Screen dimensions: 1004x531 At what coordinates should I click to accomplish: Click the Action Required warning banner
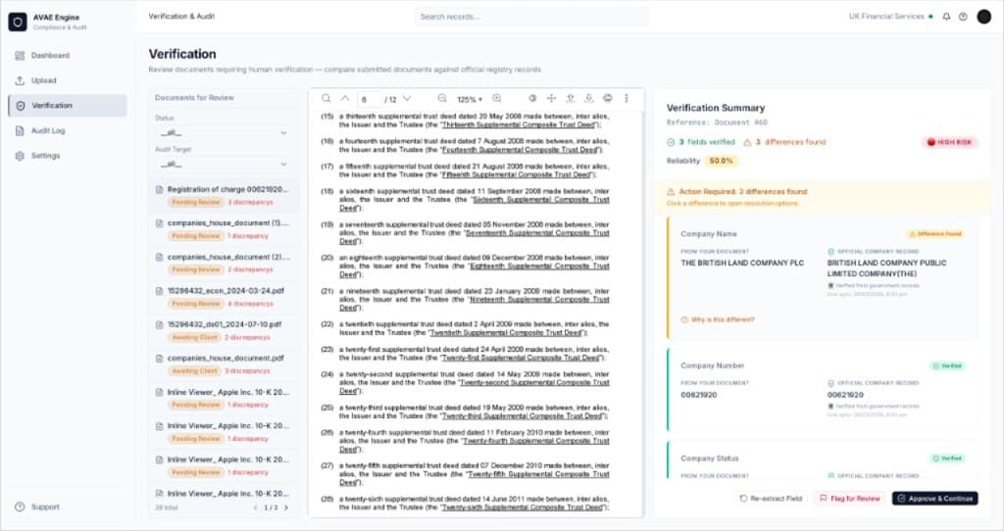click(x=823, y=197)
